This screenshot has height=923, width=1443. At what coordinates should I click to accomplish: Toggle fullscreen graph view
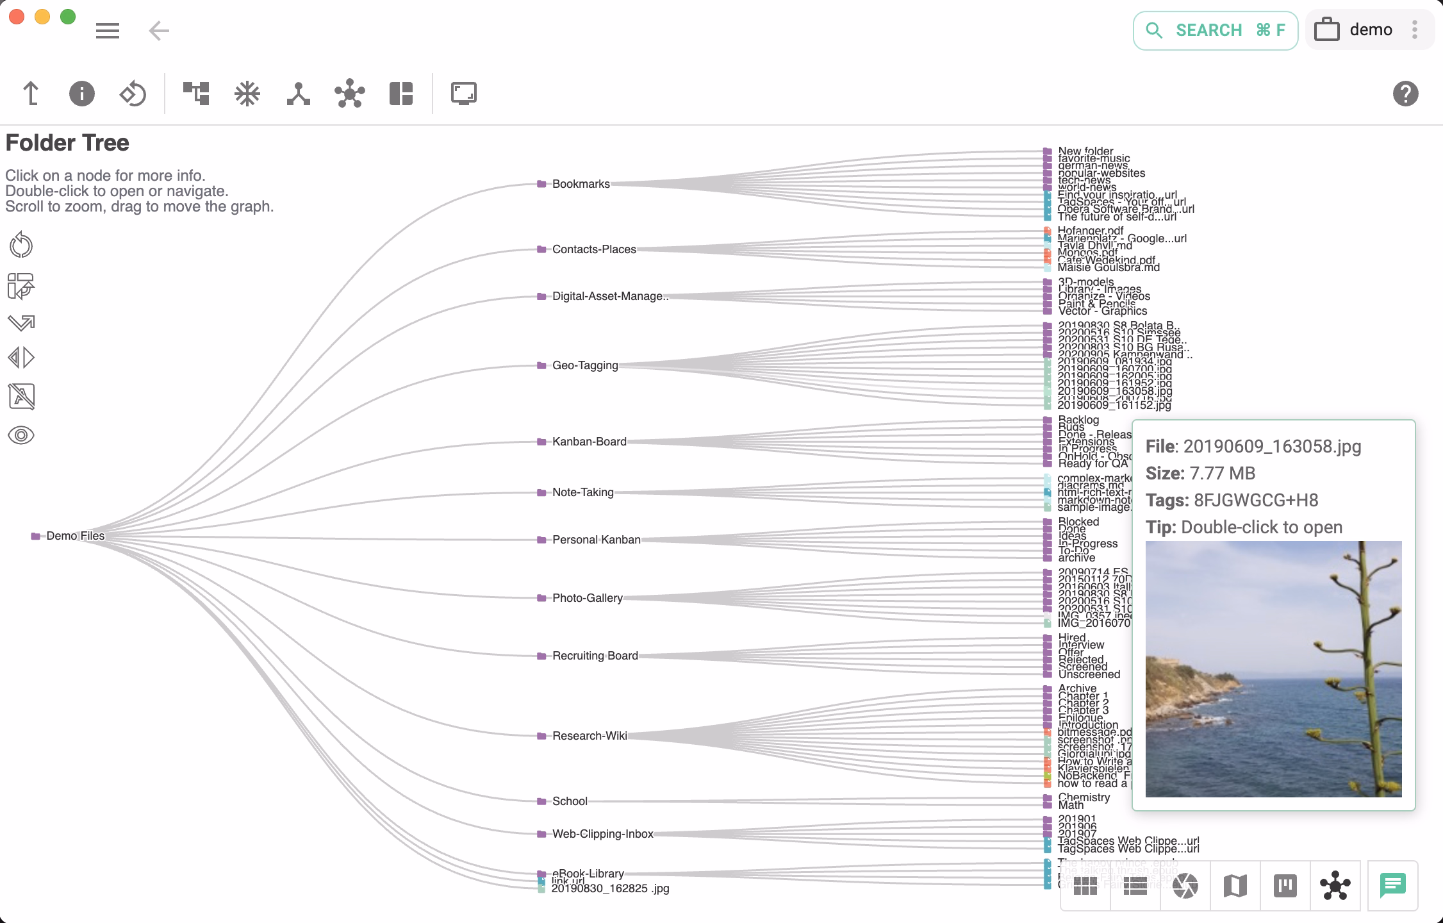point(463,93)
